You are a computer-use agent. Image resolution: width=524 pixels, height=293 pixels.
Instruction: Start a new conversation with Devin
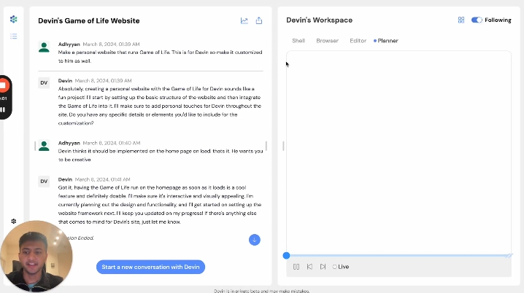[x=150, y=267]
